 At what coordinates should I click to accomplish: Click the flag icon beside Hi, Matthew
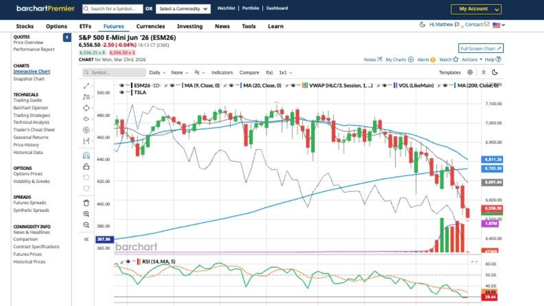pos(457,25)
